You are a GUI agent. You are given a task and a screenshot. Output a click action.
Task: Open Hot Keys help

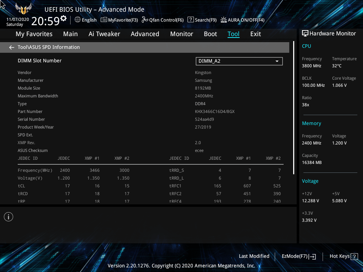tap(344, 256)
